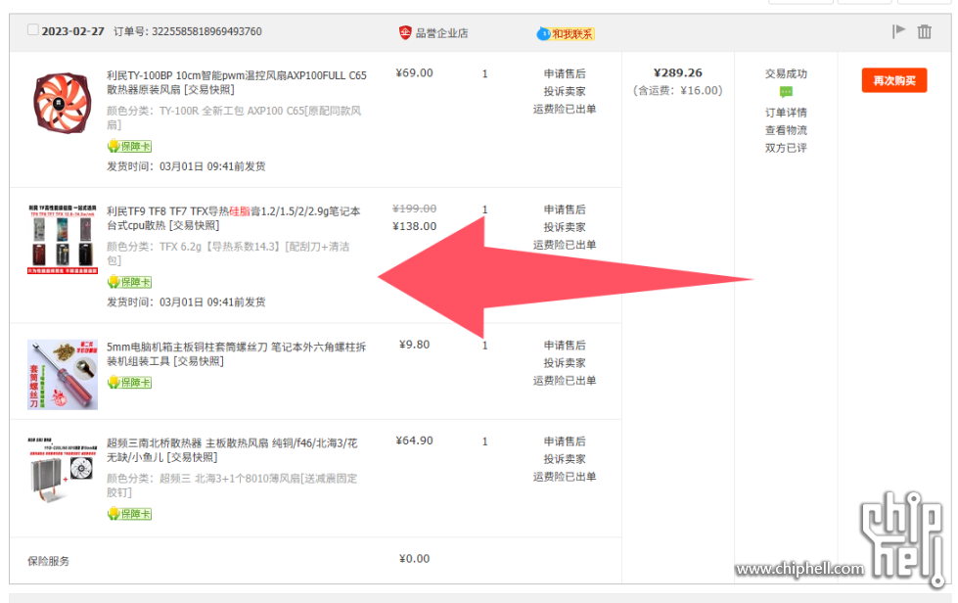
Task: Click the ¥138.00 thermal paste price
Action: (x=414, y=226)
